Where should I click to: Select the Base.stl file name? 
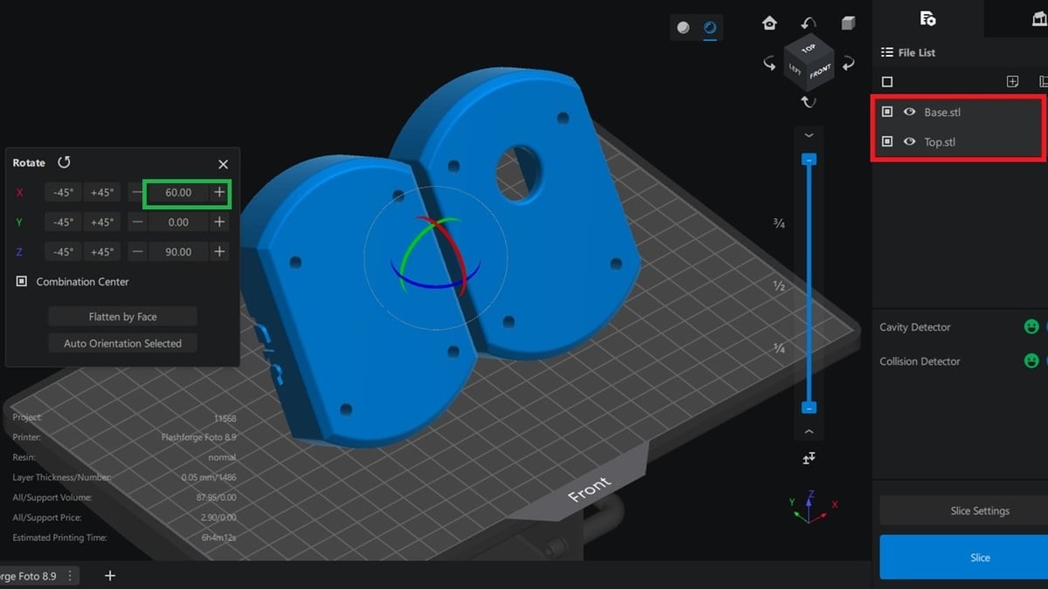click(x=942, y=112)
